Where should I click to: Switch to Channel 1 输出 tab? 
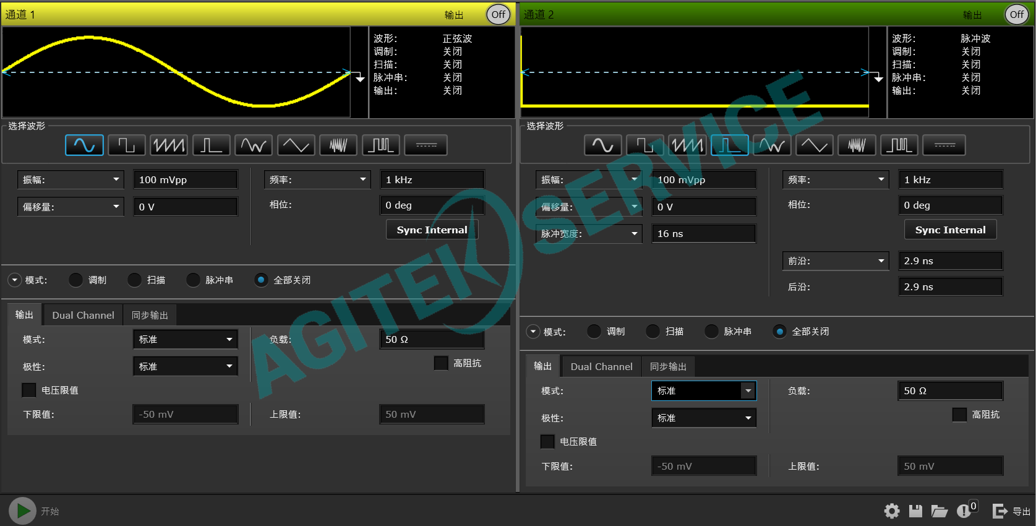24,315
